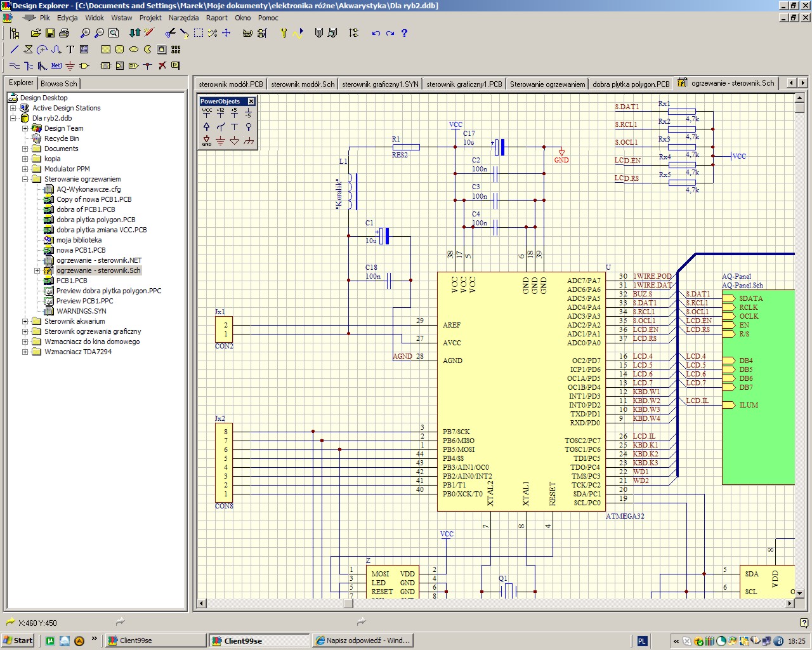Open 'moja biblioteka' in the explorer tree
This screenshot has height=650, width=812.
tap(79, 240)
